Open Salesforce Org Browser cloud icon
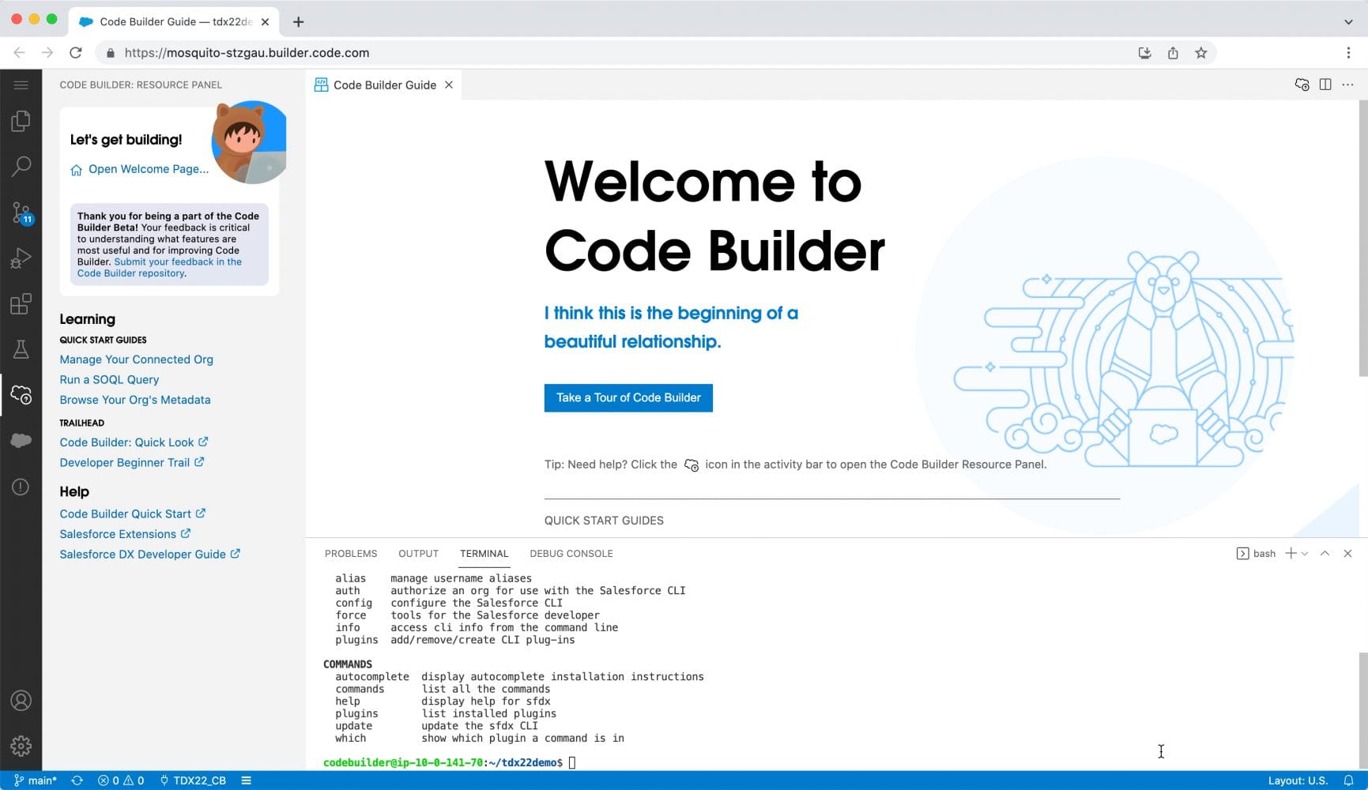1368x790 pixels. point(21,440)
